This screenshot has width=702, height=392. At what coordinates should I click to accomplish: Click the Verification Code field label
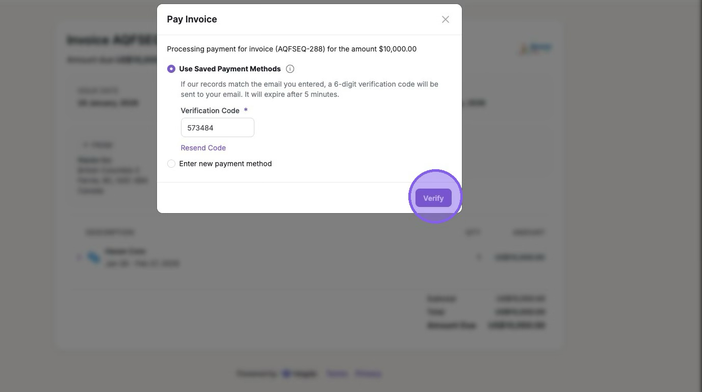[x=210, y=111]
